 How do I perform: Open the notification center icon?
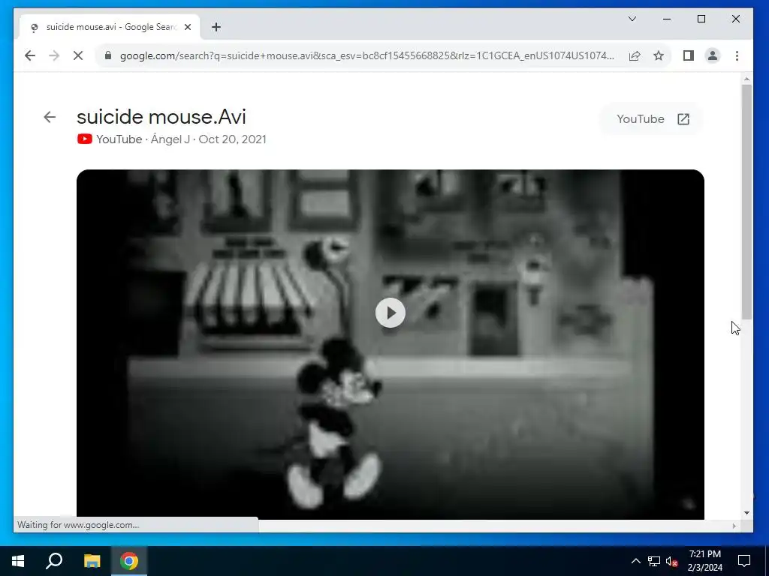coord(744,561)
